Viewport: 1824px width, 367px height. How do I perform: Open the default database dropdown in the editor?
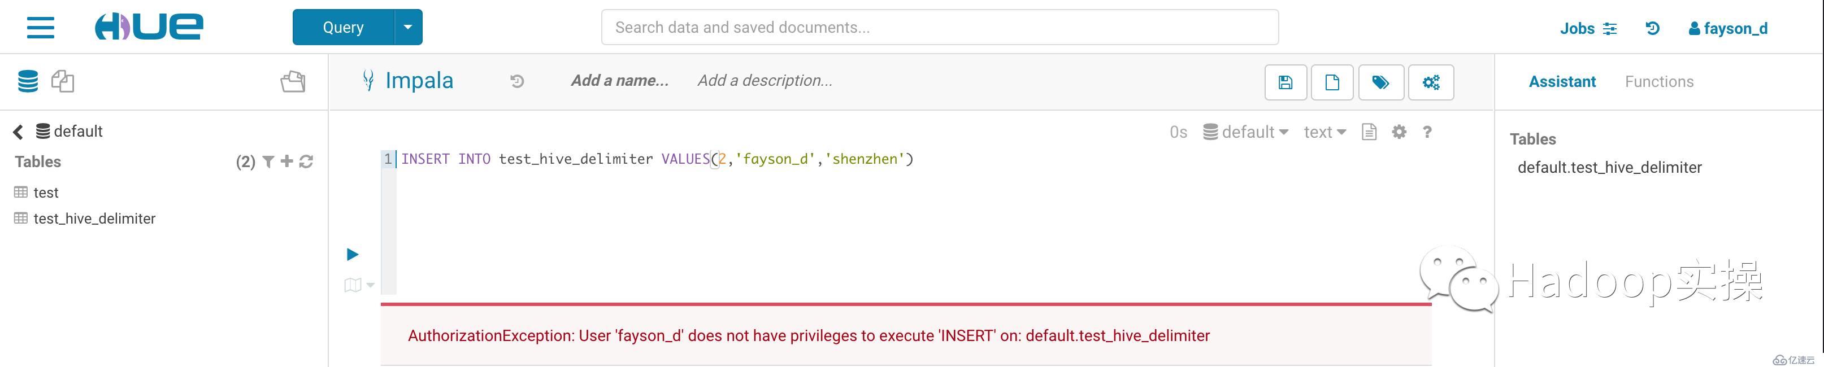tap(1245, 132)
